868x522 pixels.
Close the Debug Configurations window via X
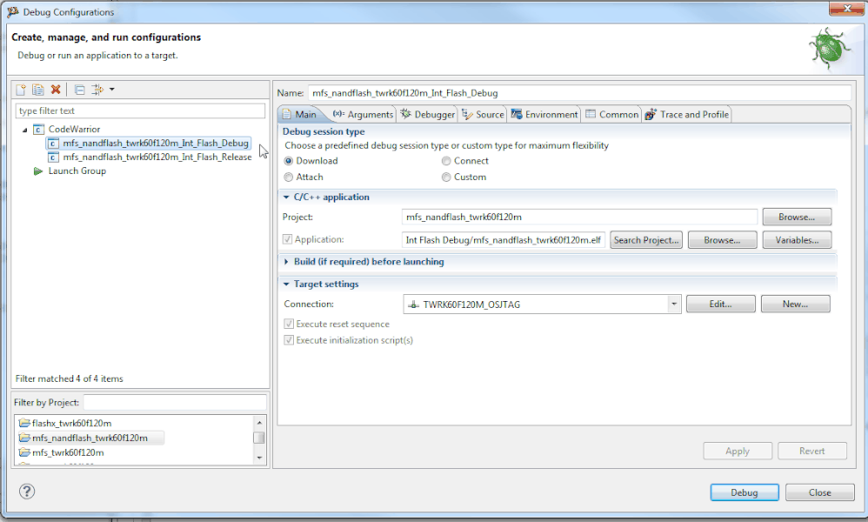(847, 8)
